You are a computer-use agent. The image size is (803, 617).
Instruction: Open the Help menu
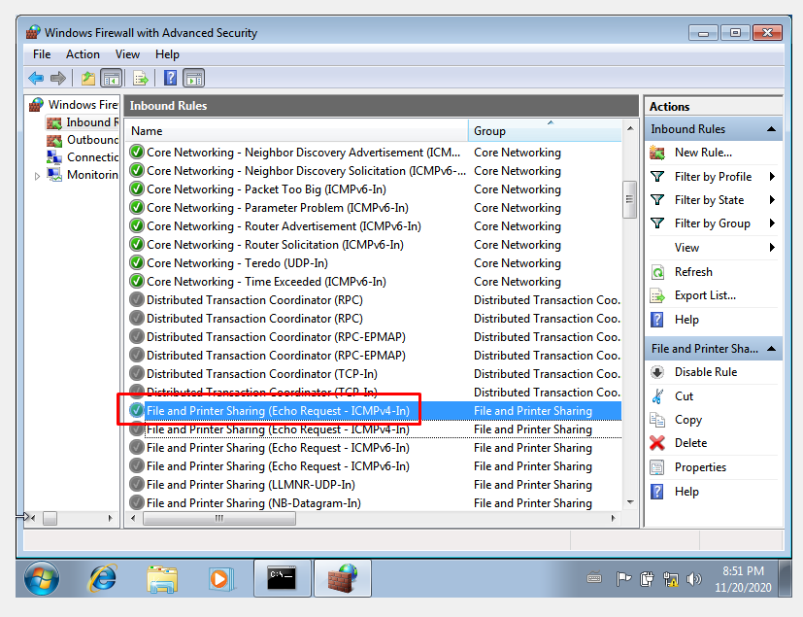(167, 54)
